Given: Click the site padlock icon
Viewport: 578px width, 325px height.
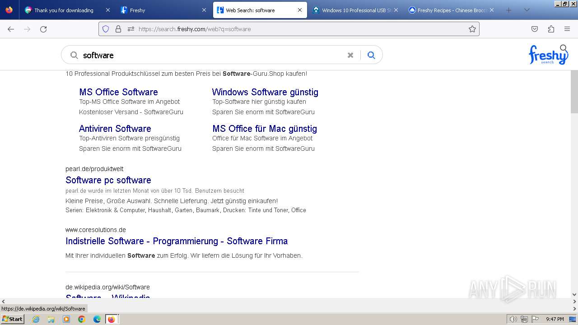Looking at the screenshot, I should click(x=118, y=29).
